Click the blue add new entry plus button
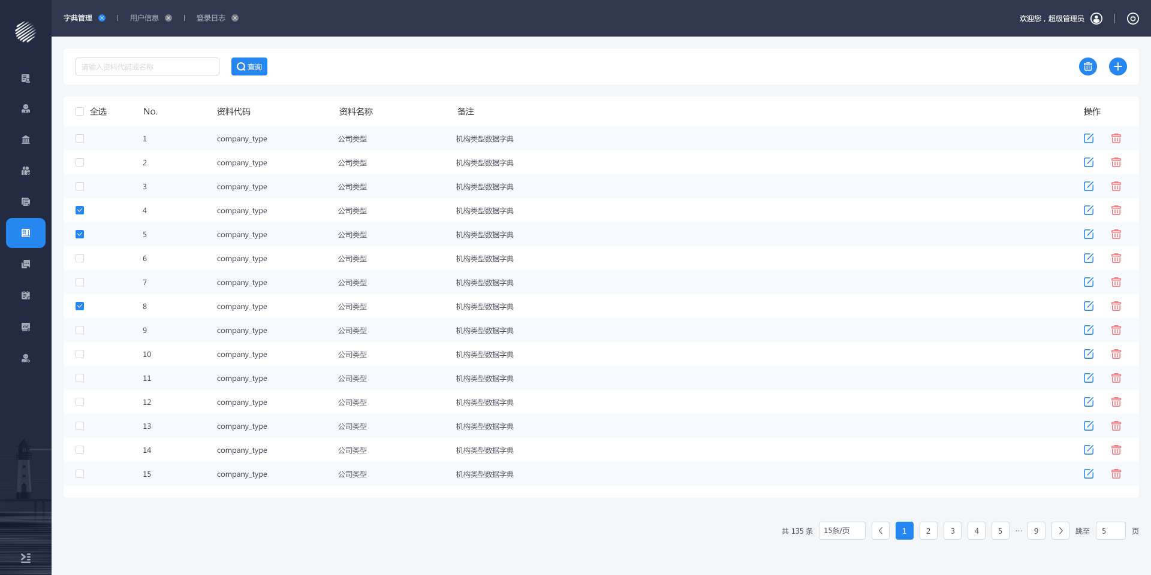 [x=1117, y=66]
